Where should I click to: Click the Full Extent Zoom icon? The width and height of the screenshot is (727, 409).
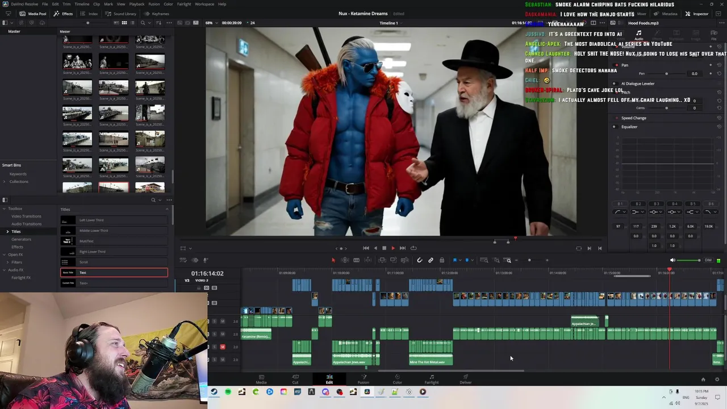coord(484,260)
